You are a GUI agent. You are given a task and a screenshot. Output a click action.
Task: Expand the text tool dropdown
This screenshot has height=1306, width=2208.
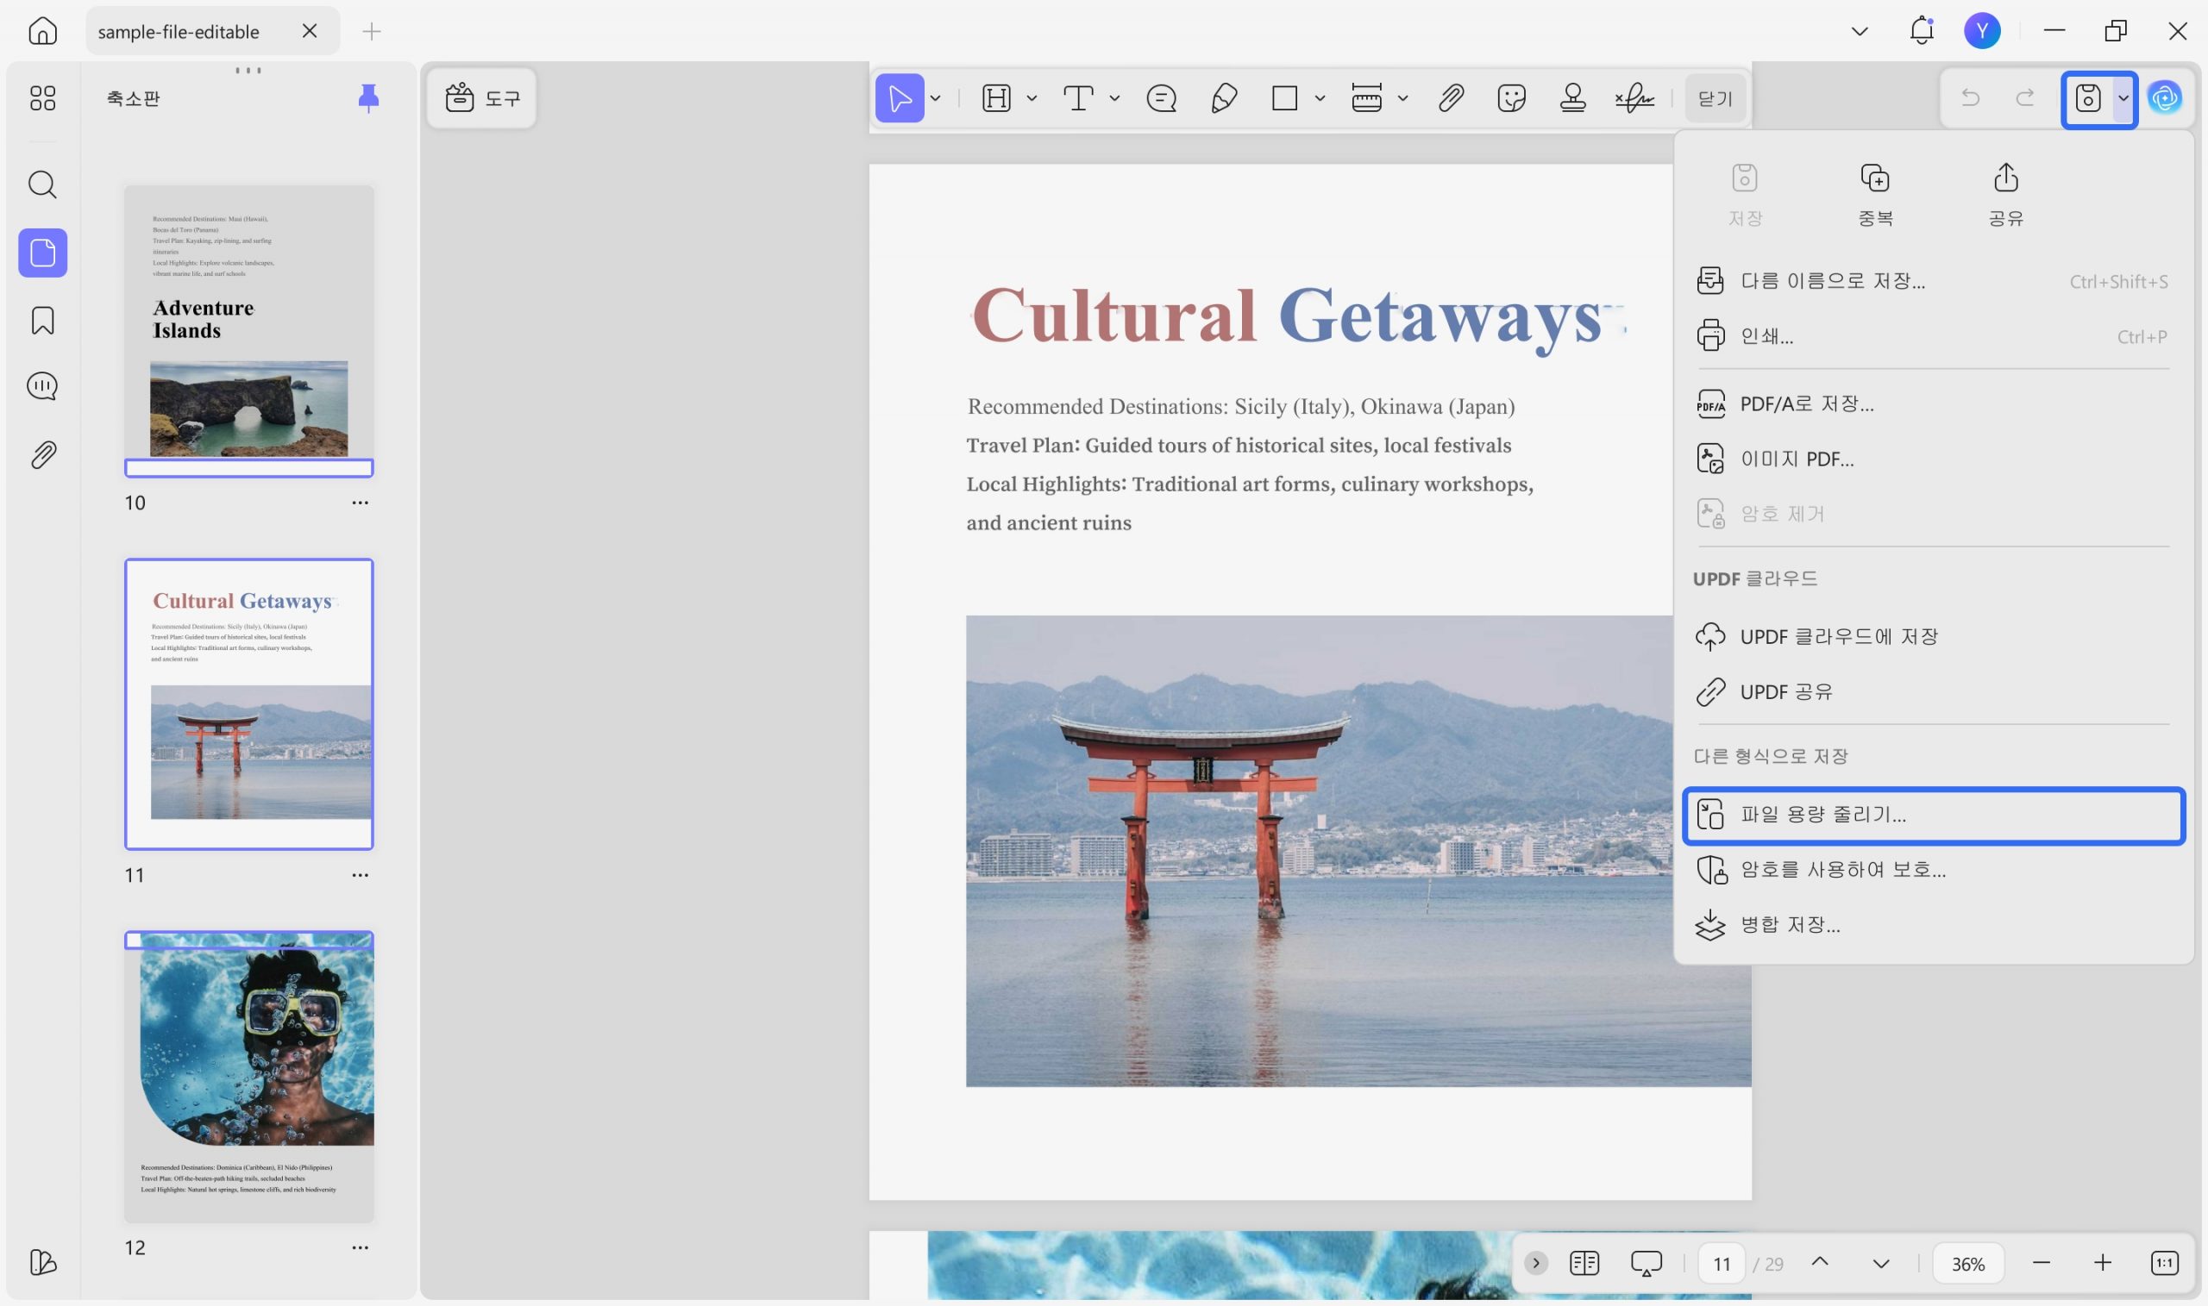coord(1114,98)
